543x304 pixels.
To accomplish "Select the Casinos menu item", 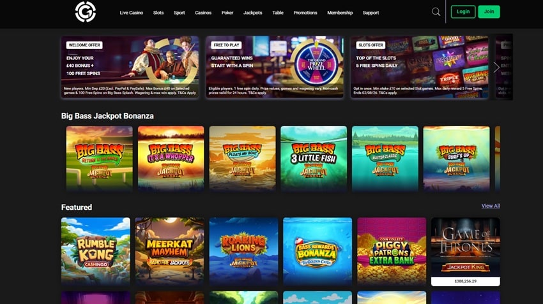I will click(x=203, y=13).
